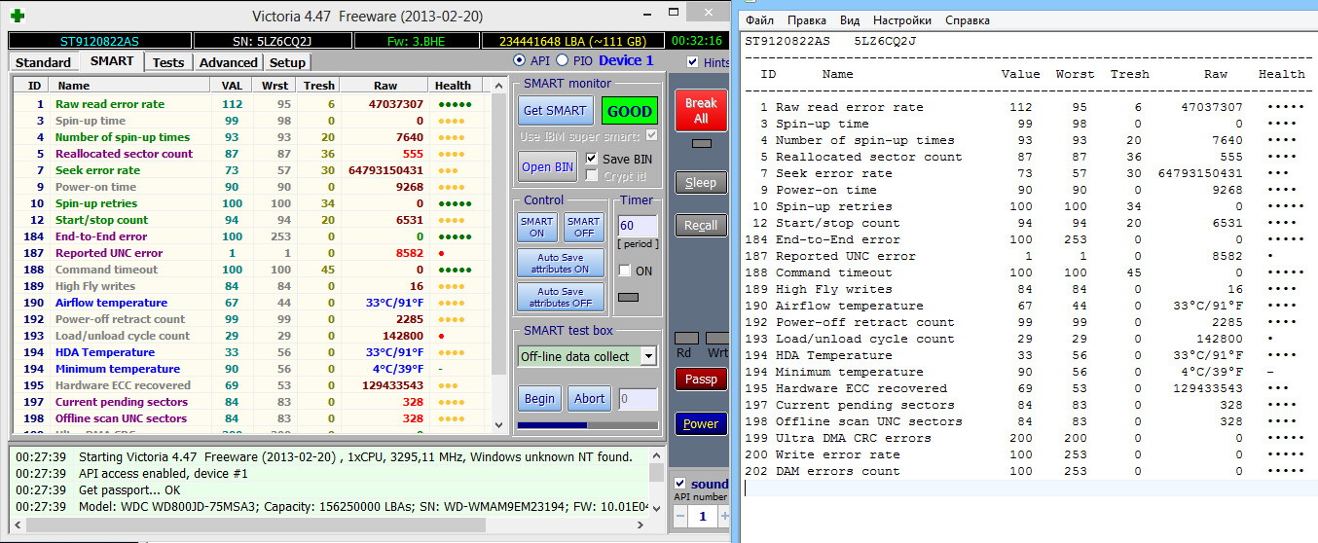Toggle the sound checkbox
Screen dimensions: 1318x543
(680, 484)
